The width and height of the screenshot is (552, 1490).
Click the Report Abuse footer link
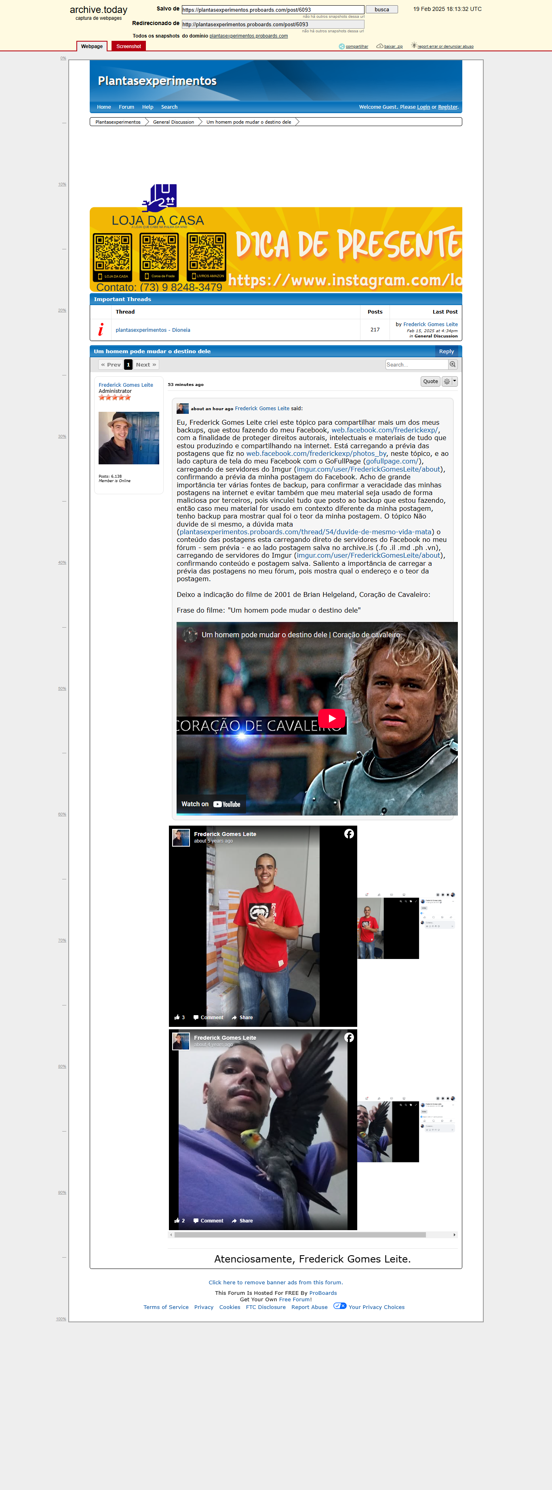(310, 1307)
